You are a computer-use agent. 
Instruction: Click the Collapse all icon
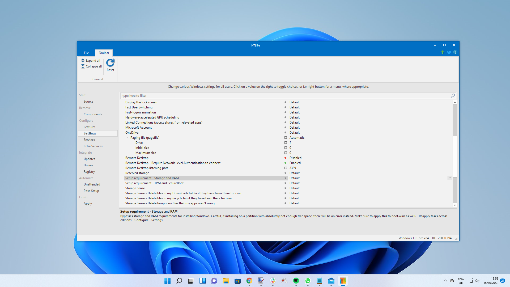[x=83, y=66]
